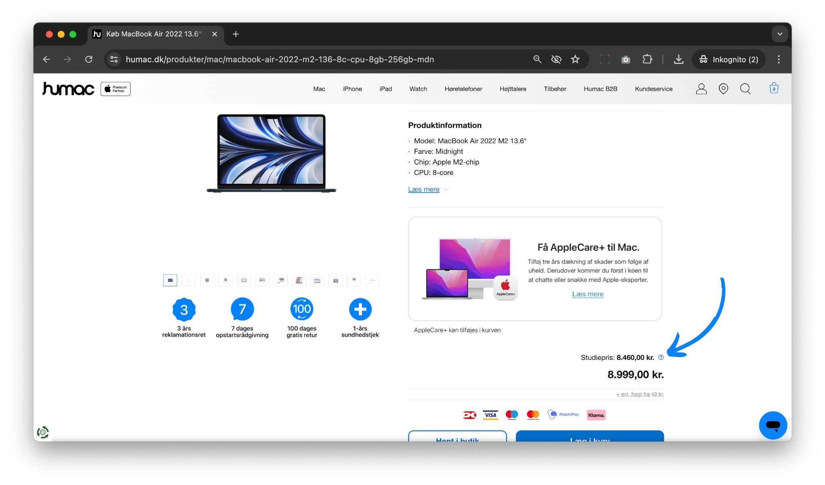Close the Køb MacBook Air 2022 tab
This screenshot has width=825, height=485.
215,34
